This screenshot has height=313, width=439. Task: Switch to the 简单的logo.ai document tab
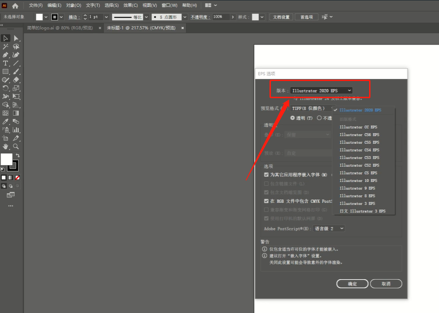tap(60, 28)
